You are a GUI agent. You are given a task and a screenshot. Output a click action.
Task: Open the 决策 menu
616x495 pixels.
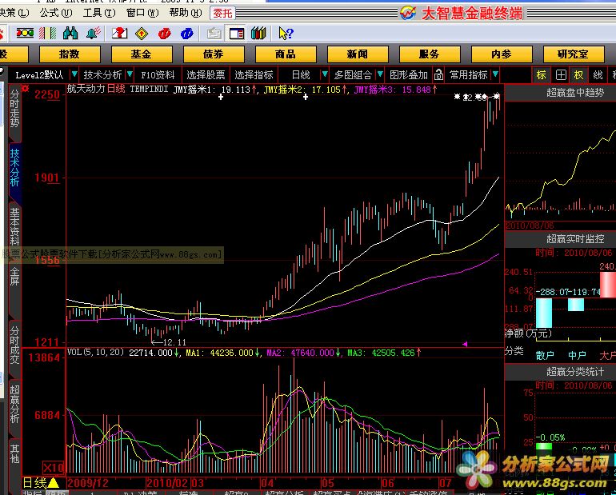click(14, 13)
